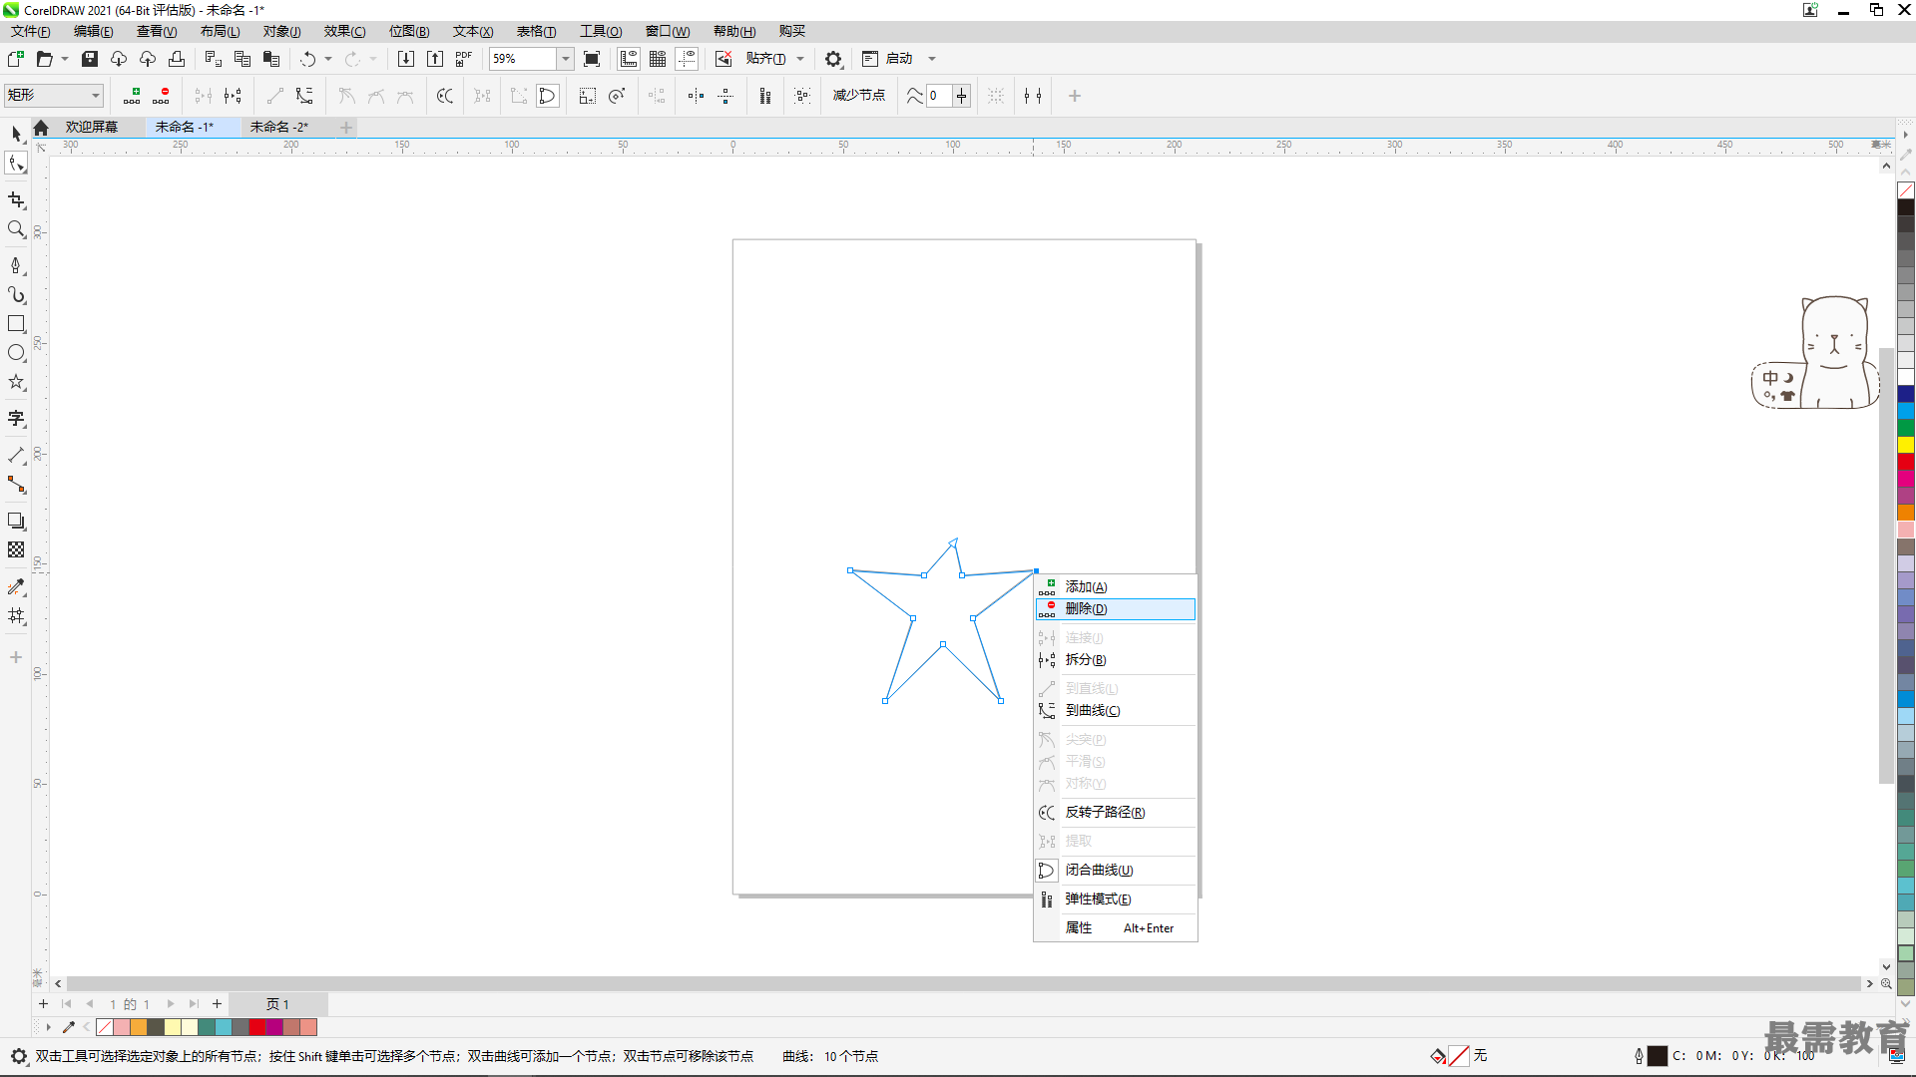Switch to the 欢迎屏幕 tab
1916x1077 pixels.
[x=92, y=127]
